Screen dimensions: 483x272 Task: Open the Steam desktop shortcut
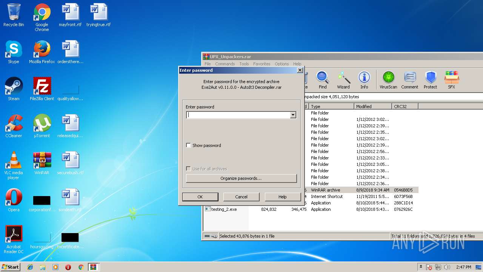click(x=14, y=89)
